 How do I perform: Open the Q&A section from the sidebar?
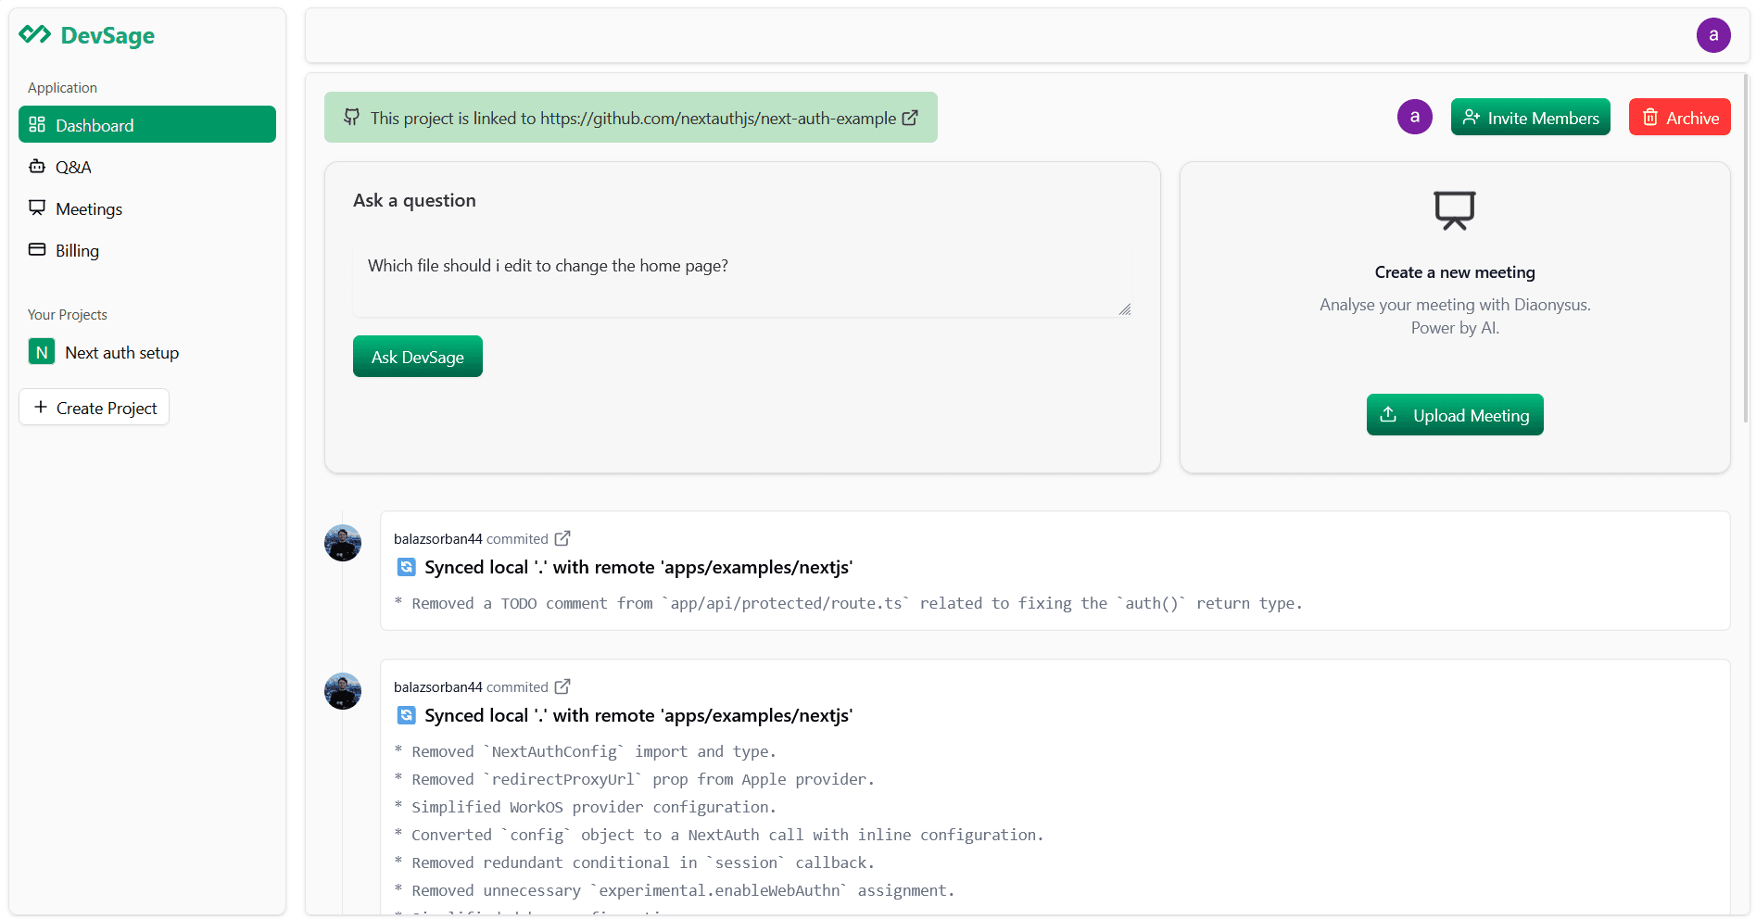[74, 167]
